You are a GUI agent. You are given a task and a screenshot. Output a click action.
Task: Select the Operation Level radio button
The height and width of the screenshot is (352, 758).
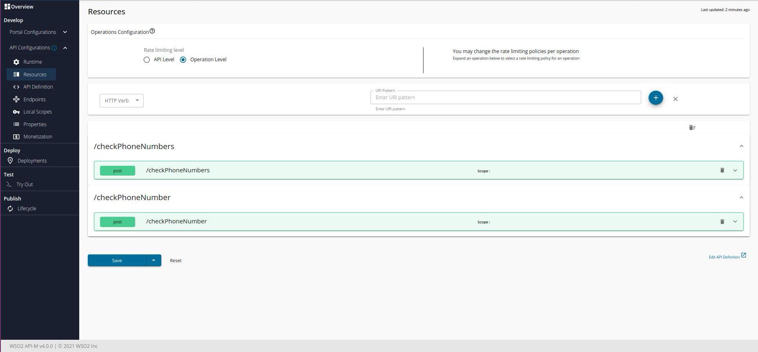(x=183, y=60)
